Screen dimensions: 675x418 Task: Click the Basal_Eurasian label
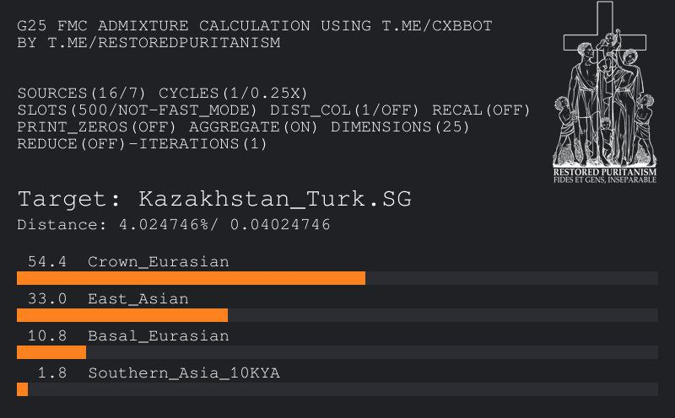159,336
